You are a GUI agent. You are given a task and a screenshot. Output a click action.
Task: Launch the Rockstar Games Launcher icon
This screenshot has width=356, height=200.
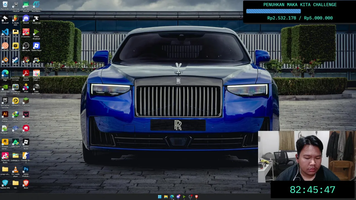(5, 144)
